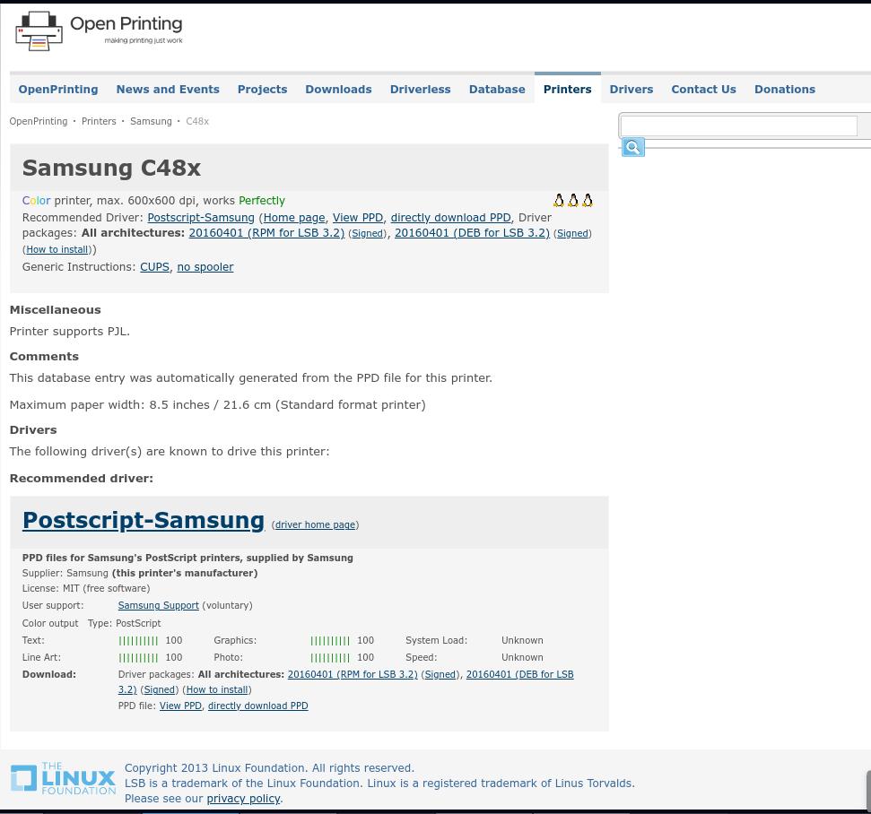
Task: Click the Line Art rating bar
Action: [x=138, y=657]
